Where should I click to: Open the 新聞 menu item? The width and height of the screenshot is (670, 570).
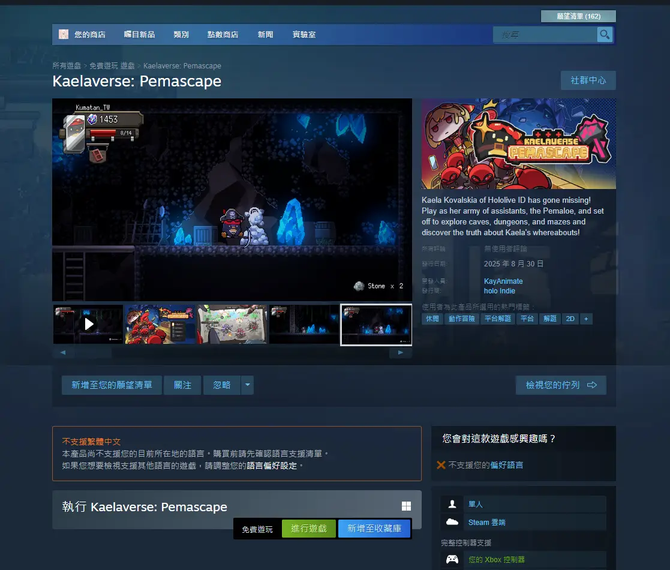[265, 35]
